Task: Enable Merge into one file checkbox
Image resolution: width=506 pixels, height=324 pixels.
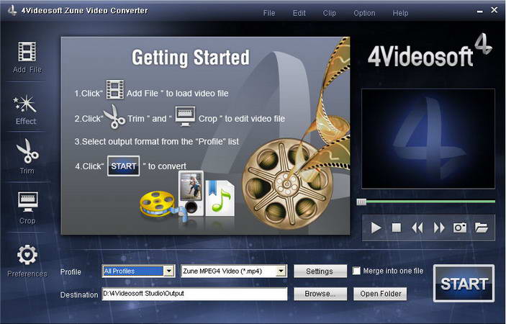Action: click(356, 271)
